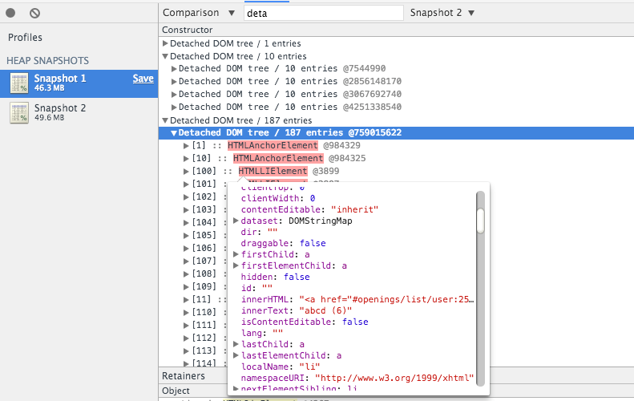Select the Snapshot 2 profile icon

click(19, 112)
